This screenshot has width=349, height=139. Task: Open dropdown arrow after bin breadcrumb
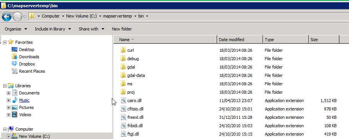click(x=147, y=16)
